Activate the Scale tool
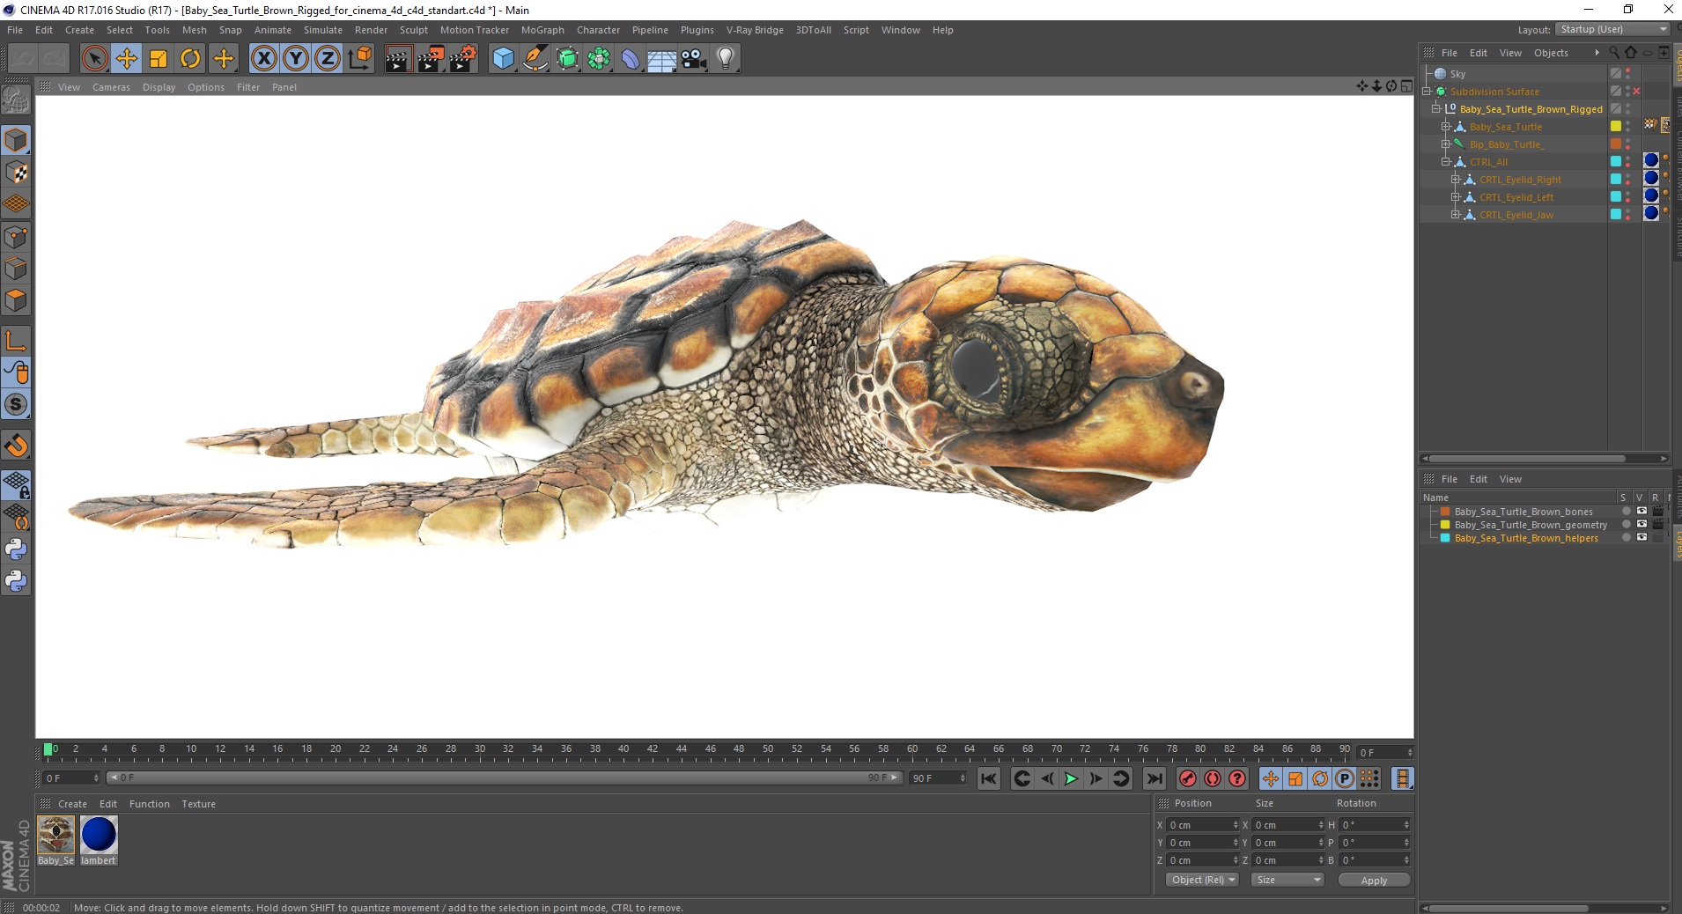 point(159,59)
